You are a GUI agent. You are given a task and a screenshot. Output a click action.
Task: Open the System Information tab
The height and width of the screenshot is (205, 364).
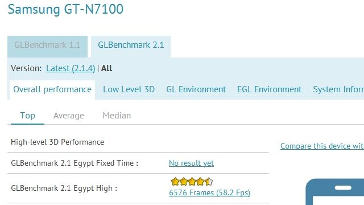338,89
